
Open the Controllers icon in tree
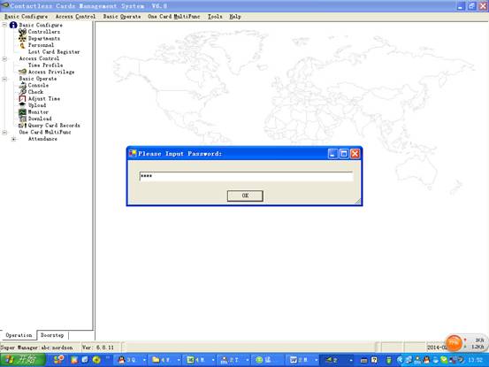(22, 32)
